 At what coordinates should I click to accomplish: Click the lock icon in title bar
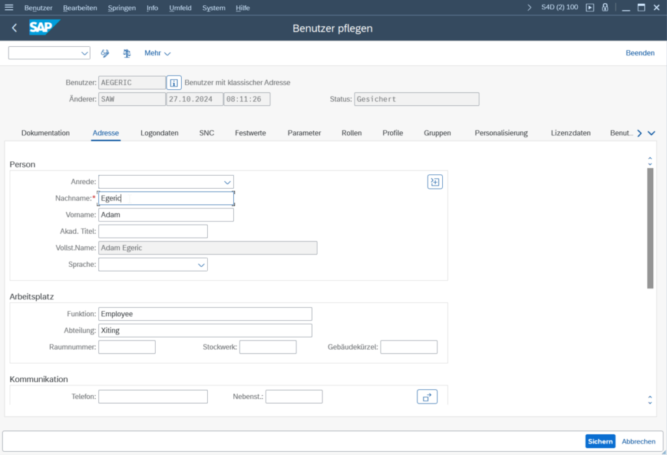tap(605, 7)
